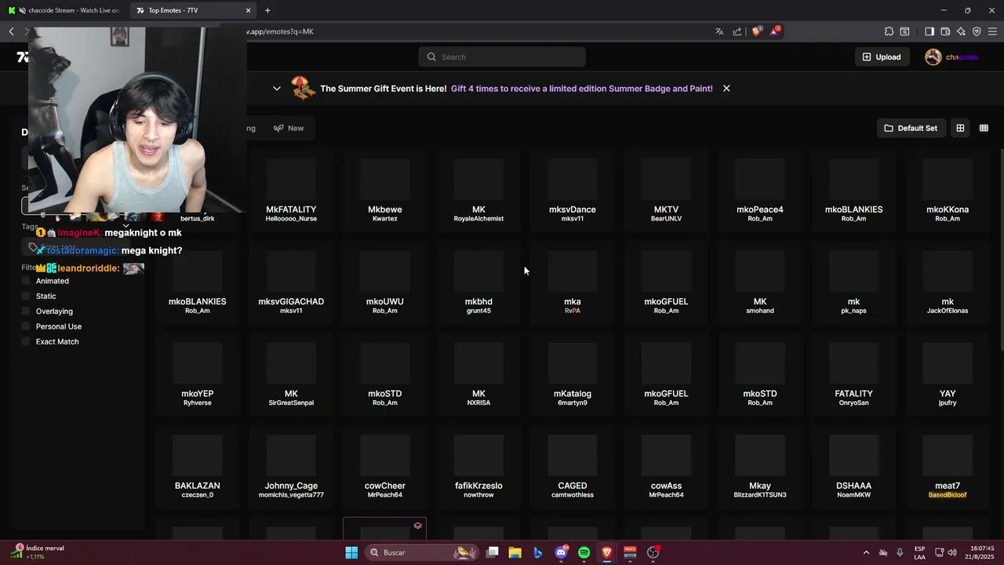Open Task View on taskbar
The image size is (1004, 565).
pos(493,552)
